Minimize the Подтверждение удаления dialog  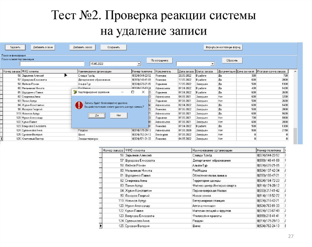pos(122,92)
